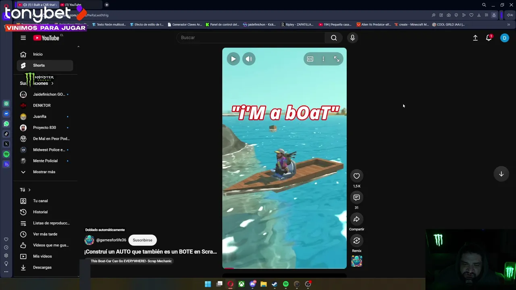Open the @gamesforlife36 channel link
Viewport: 516px width, 290px height.
pos(111,240)
